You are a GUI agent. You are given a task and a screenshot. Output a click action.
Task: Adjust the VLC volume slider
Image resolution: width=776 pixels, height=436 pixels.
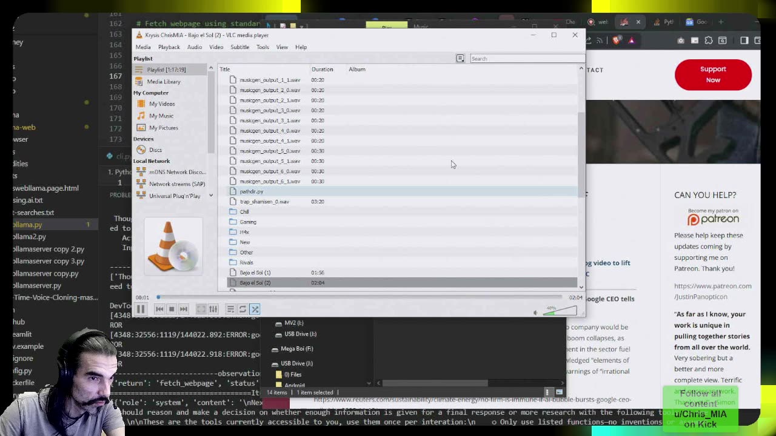[560, 311]
